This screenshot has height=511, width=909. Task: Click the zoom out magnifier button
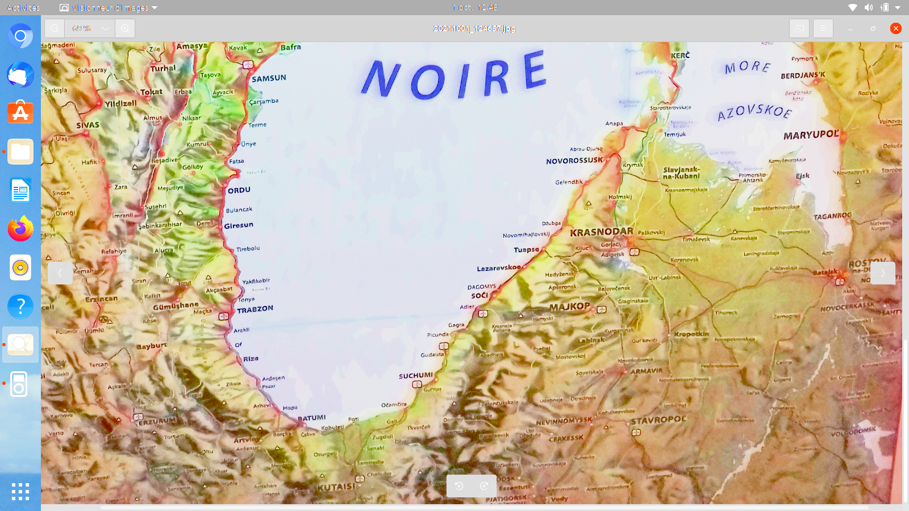click(55, 28)
